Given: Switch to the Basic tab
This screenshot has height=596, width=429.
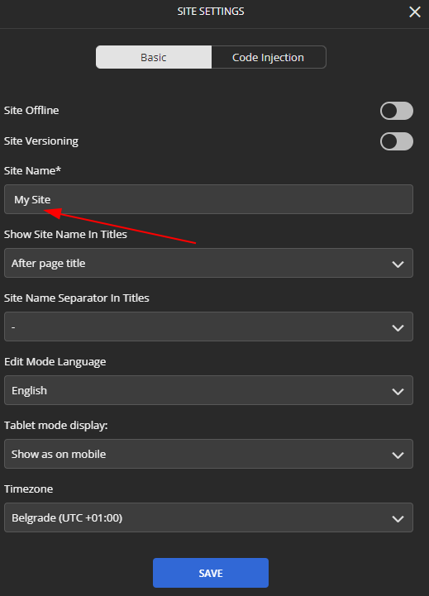Looking at the screenshot, I should tap(154, 57).
